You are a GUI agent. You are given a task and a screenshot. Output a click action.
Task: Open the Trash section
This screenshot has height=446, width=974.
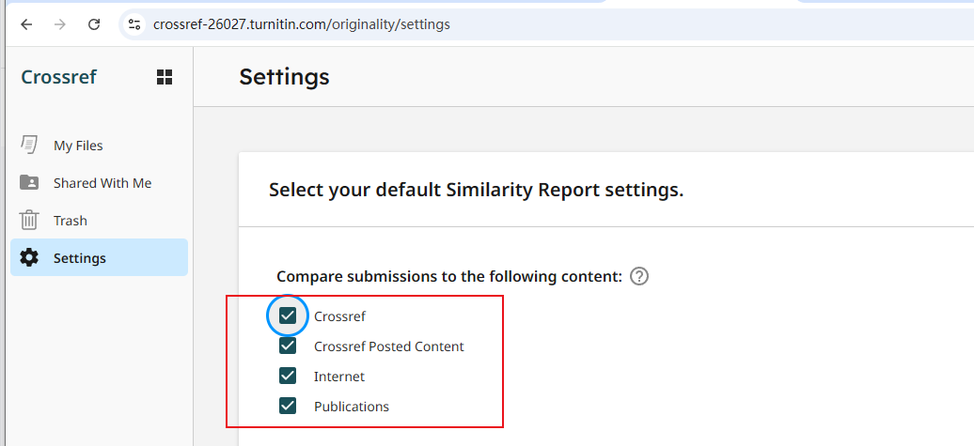[x=99, y=221]
